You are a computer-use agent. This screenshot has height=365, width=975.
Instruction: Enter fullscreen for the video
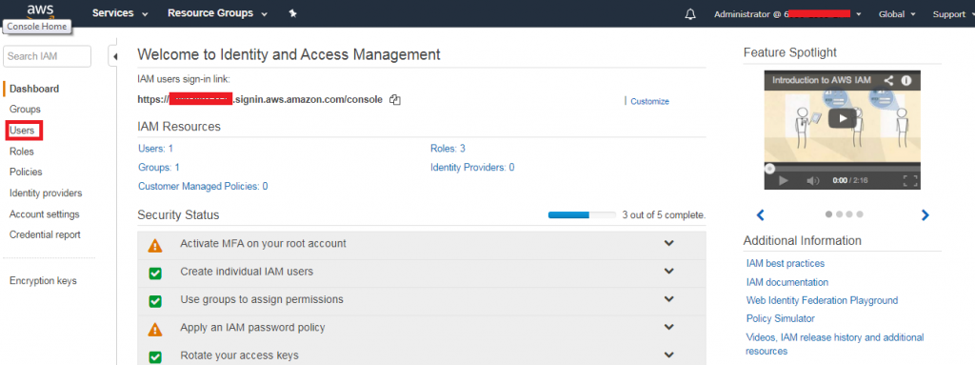point(909,181)
